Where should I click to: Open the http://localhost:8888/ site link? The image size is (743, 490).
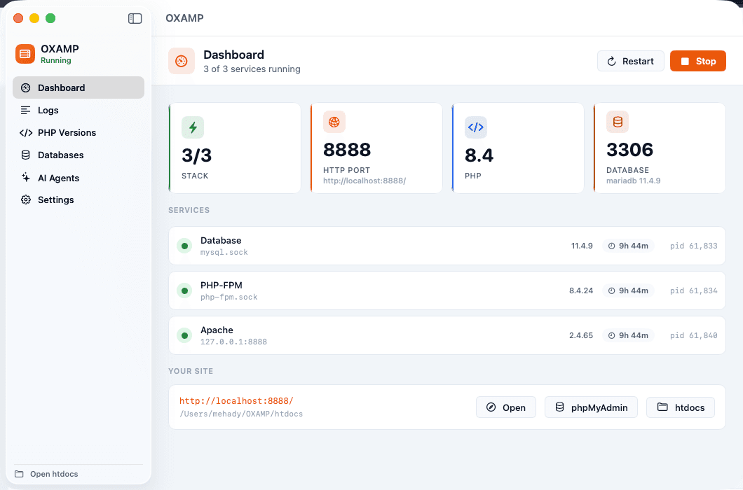(x=236, y=401)
